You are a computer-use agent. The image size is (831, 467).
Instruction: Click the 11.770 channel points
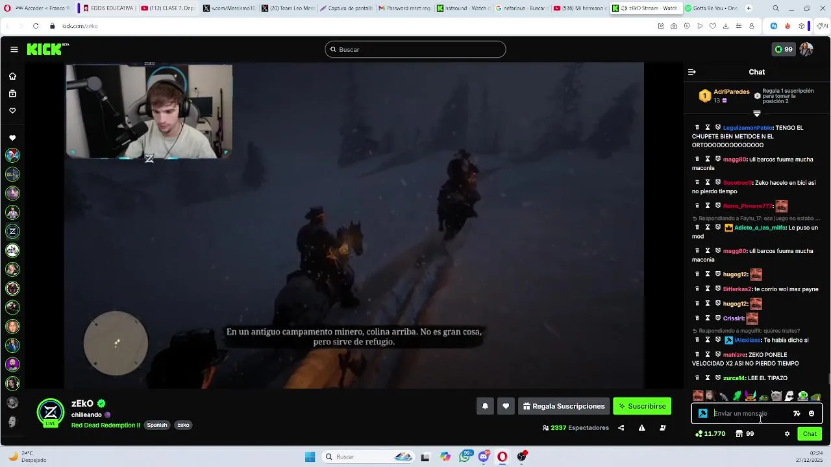click(x=710, y=434)
